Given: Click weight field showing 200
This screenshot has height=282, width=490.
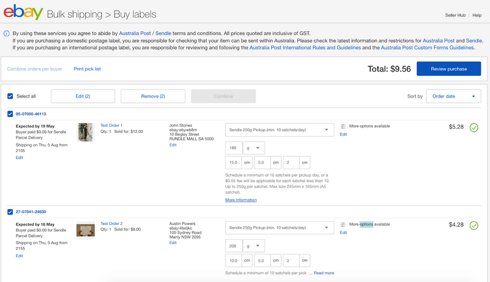Looking at the screenshot, I should tap(234, 246).
